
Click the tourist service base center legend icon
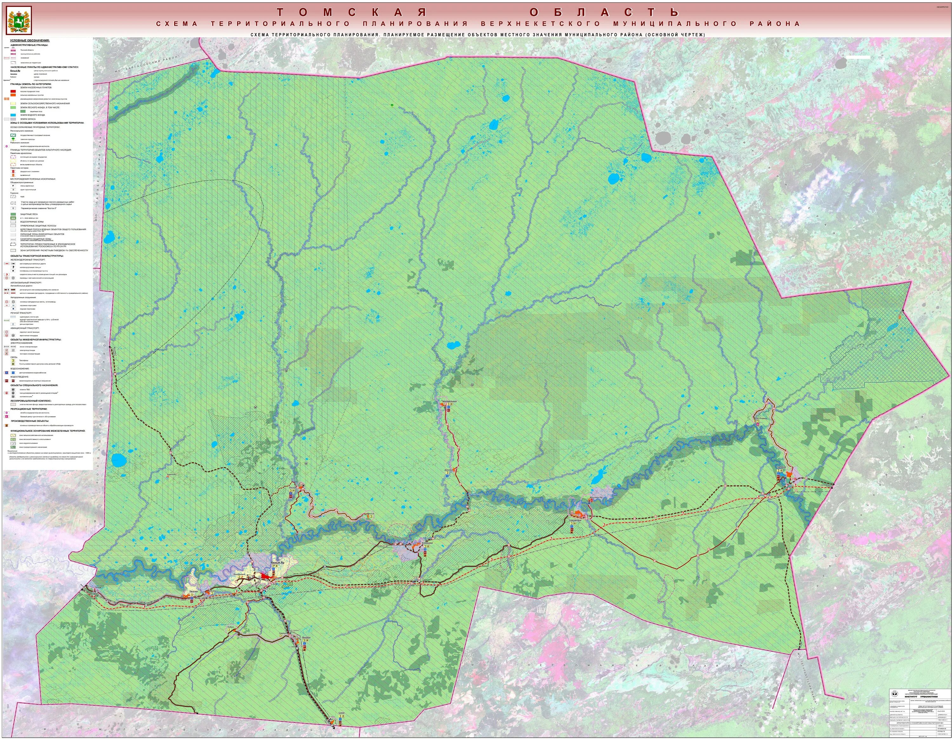click(x=7, y=417)
